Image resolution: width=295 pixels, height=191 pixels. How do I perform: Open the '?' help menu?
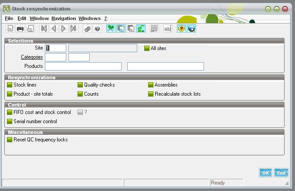coord(105,18)
